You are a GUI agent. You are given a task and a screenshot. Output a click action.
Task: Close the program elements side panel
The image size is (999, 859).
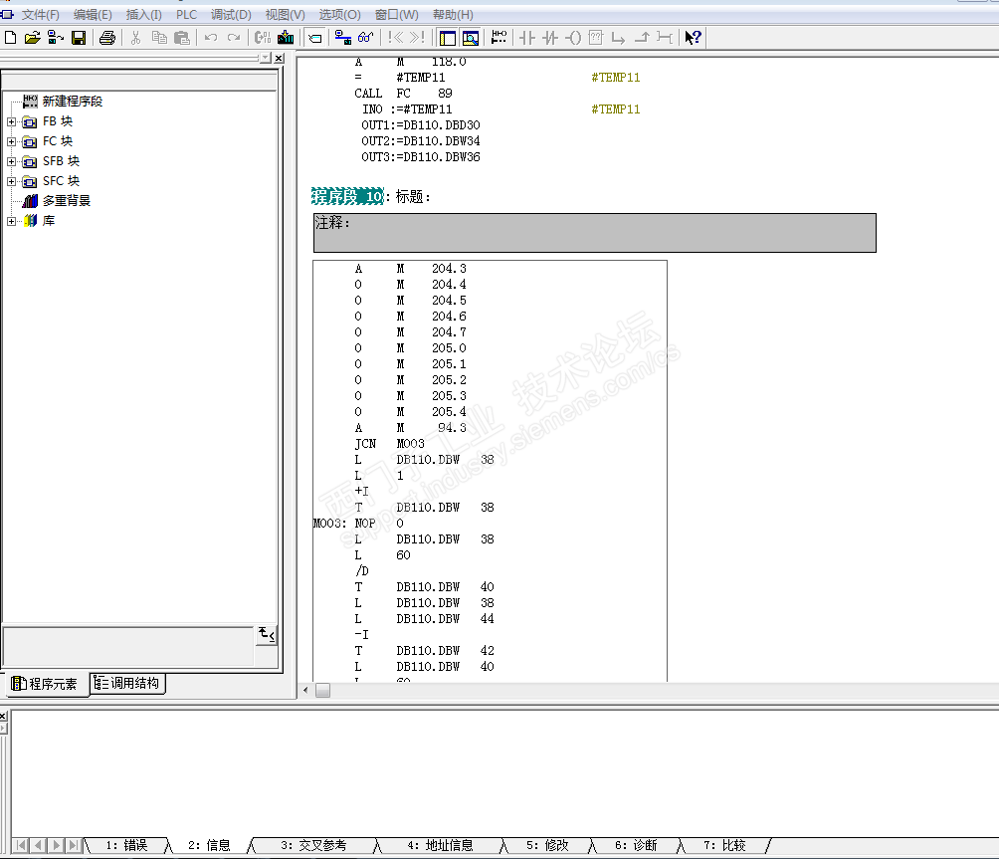[279, 59]
